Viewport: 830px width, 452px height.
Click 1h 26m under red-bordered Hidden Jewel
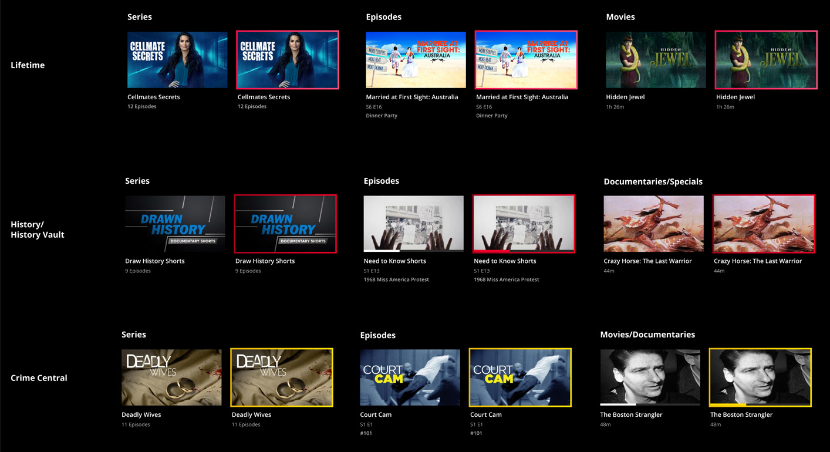pyautogui.click(x=725, y=107)
